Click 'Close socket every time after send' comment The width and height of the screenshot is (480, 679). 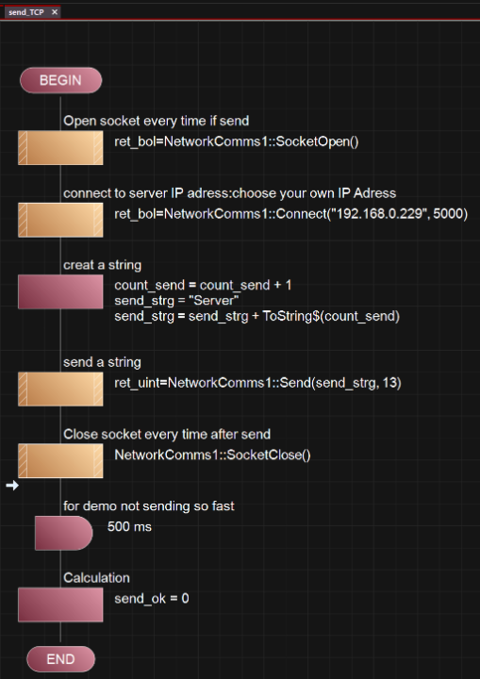[x=167, y=435]
